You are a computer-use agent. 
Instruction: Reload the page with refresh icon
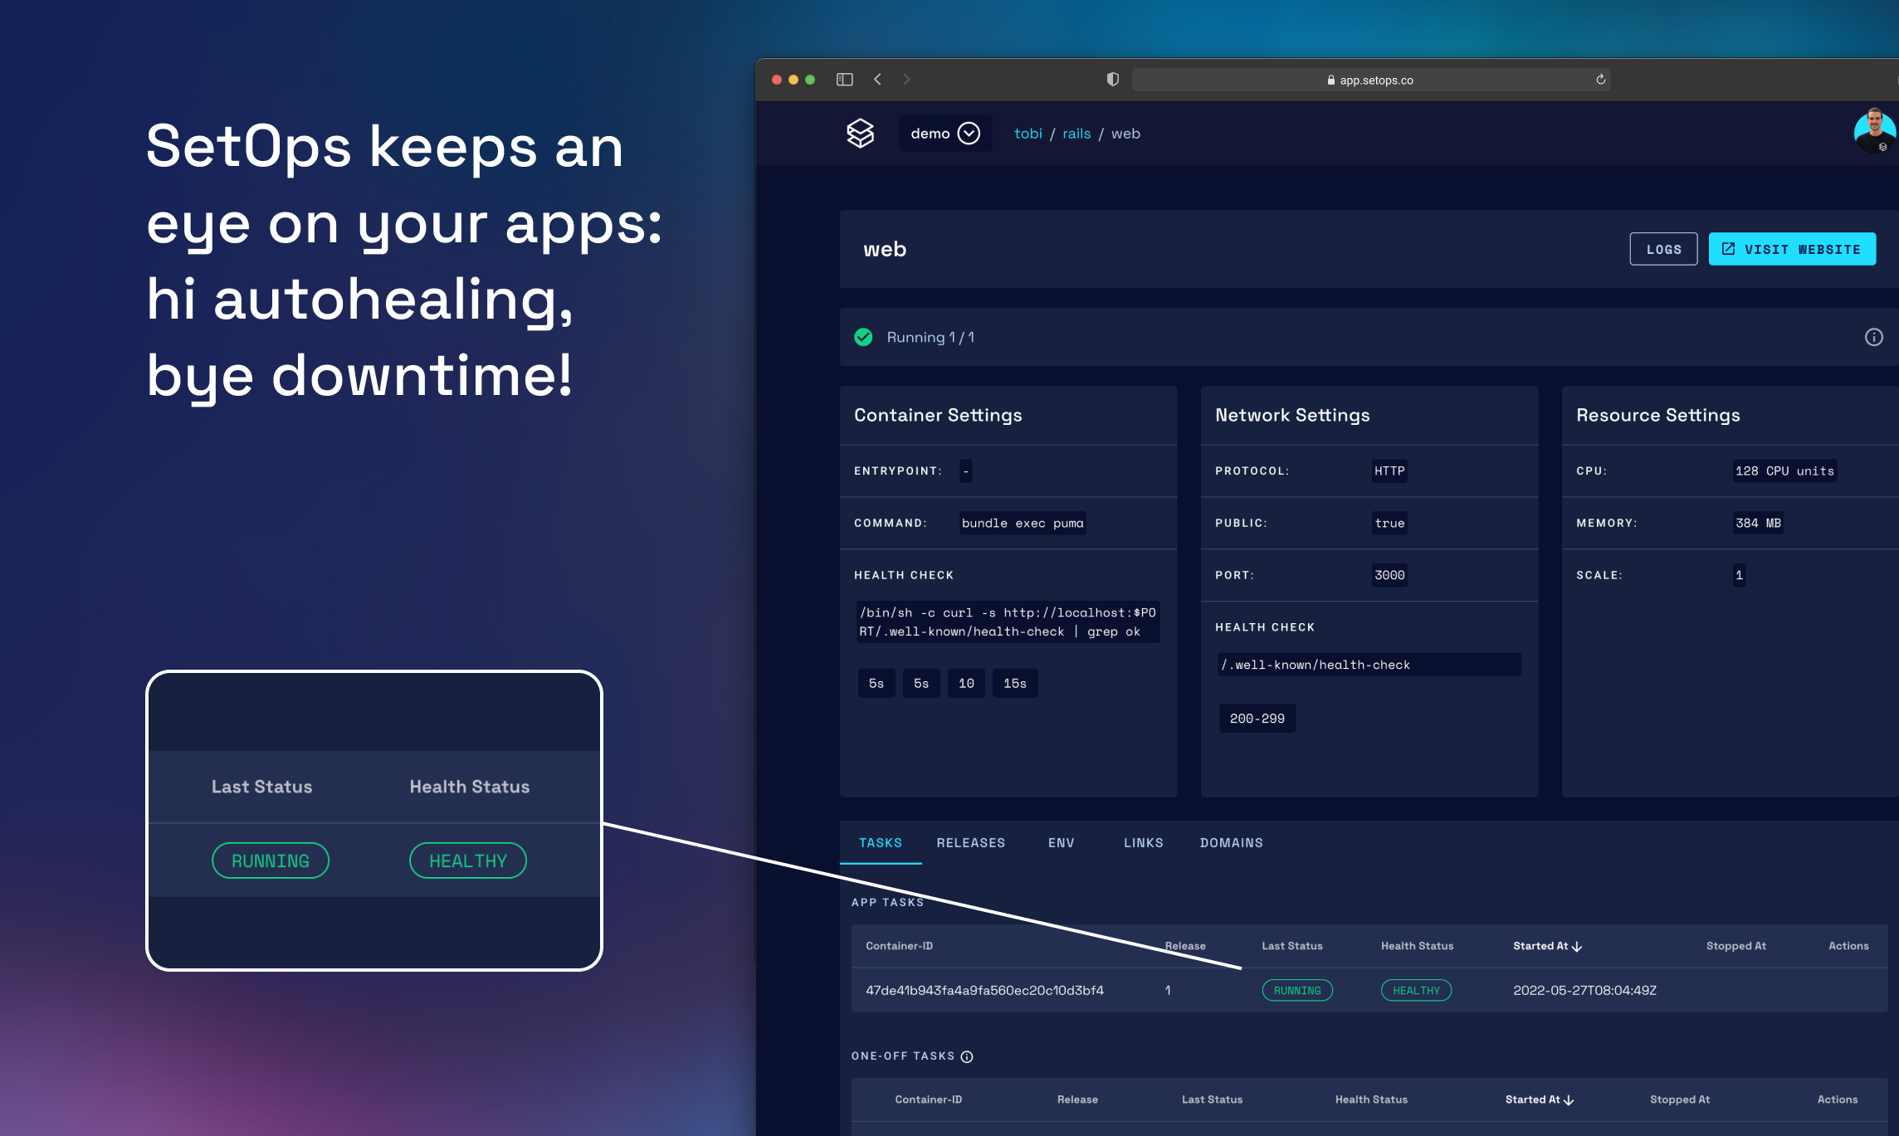click(1600, 80)
